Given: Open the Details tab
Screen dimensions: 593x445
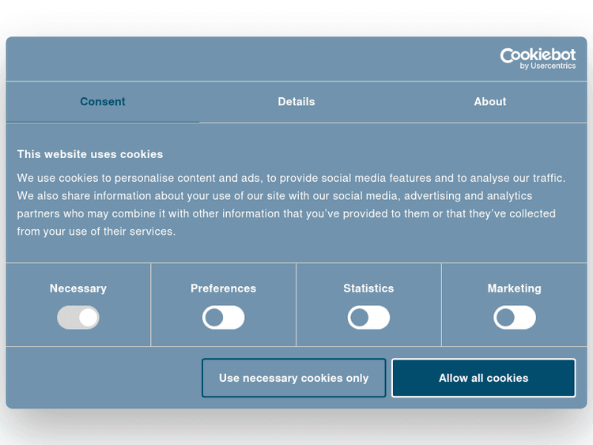Looking at the screenshot, I should (296, 102).
